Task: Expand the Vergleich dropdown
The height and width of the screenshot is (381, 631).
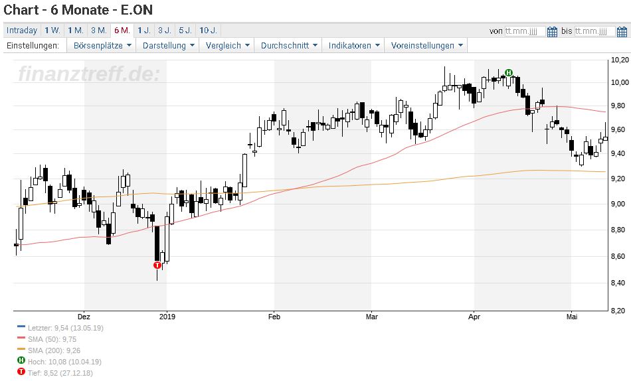Action: click(227, 45)
